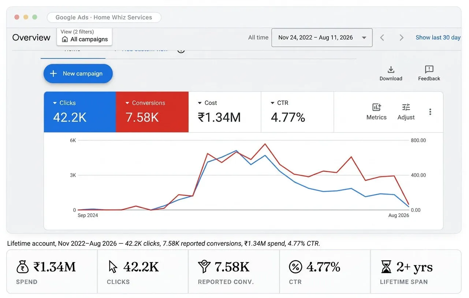Click the funnel icon for Reported Conv.
Viewport: 469px width, 298px height.
tap(204, 267)
